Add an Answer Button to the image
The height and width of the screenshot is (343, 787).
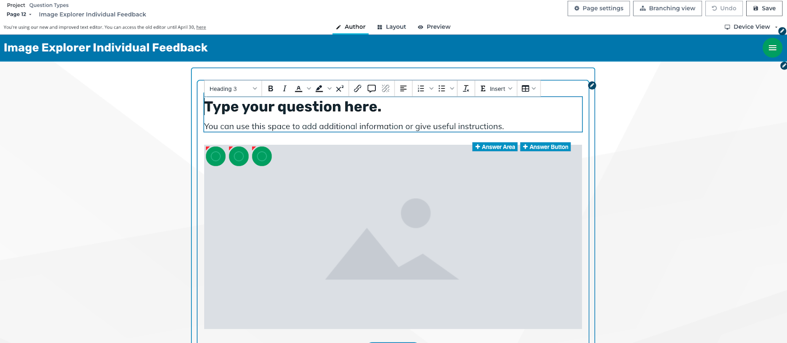(x=545, y=147)
